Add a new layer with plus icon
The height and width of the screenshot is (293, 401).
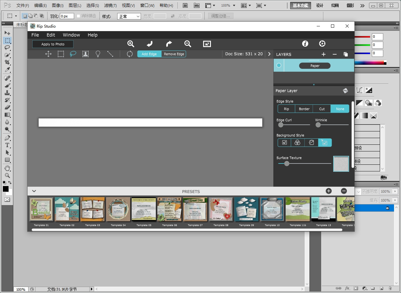point(323,54)
